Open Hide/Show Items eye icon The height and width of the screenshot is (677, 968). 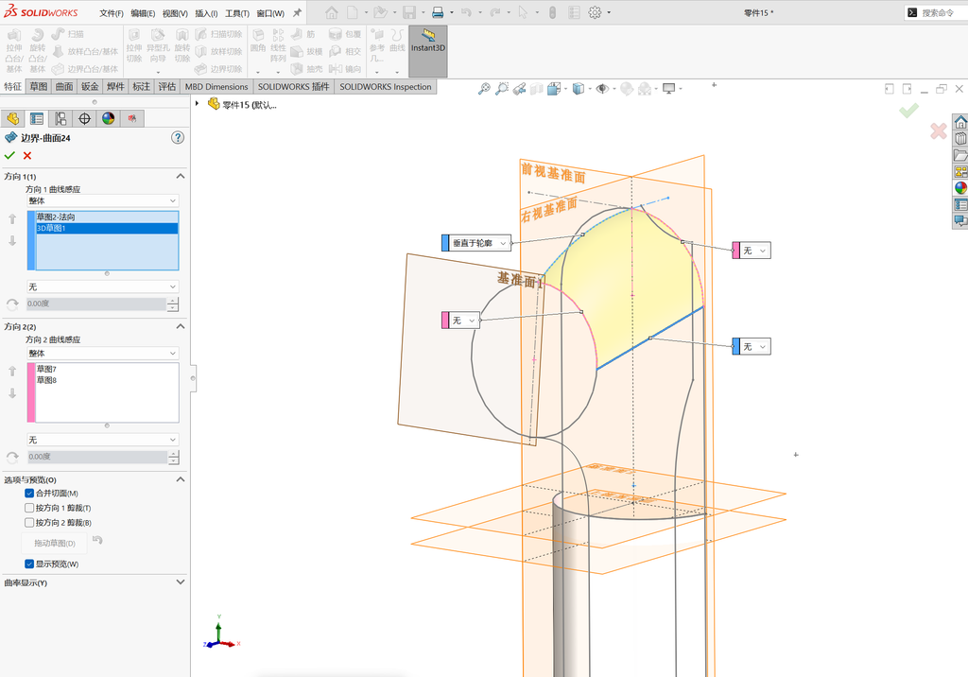coord(602,89)
